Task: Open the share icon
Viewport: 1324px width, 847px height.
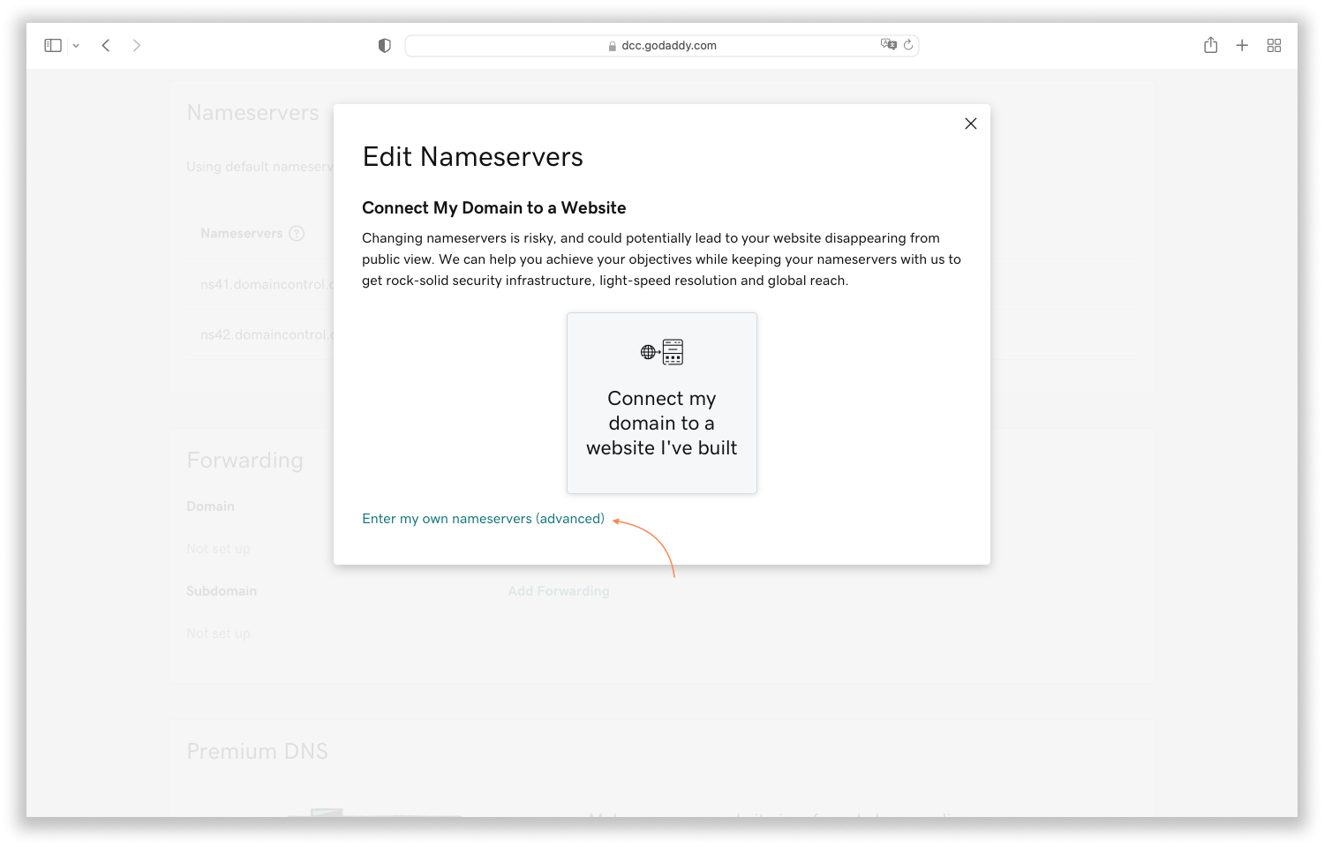Action: 1210,45
